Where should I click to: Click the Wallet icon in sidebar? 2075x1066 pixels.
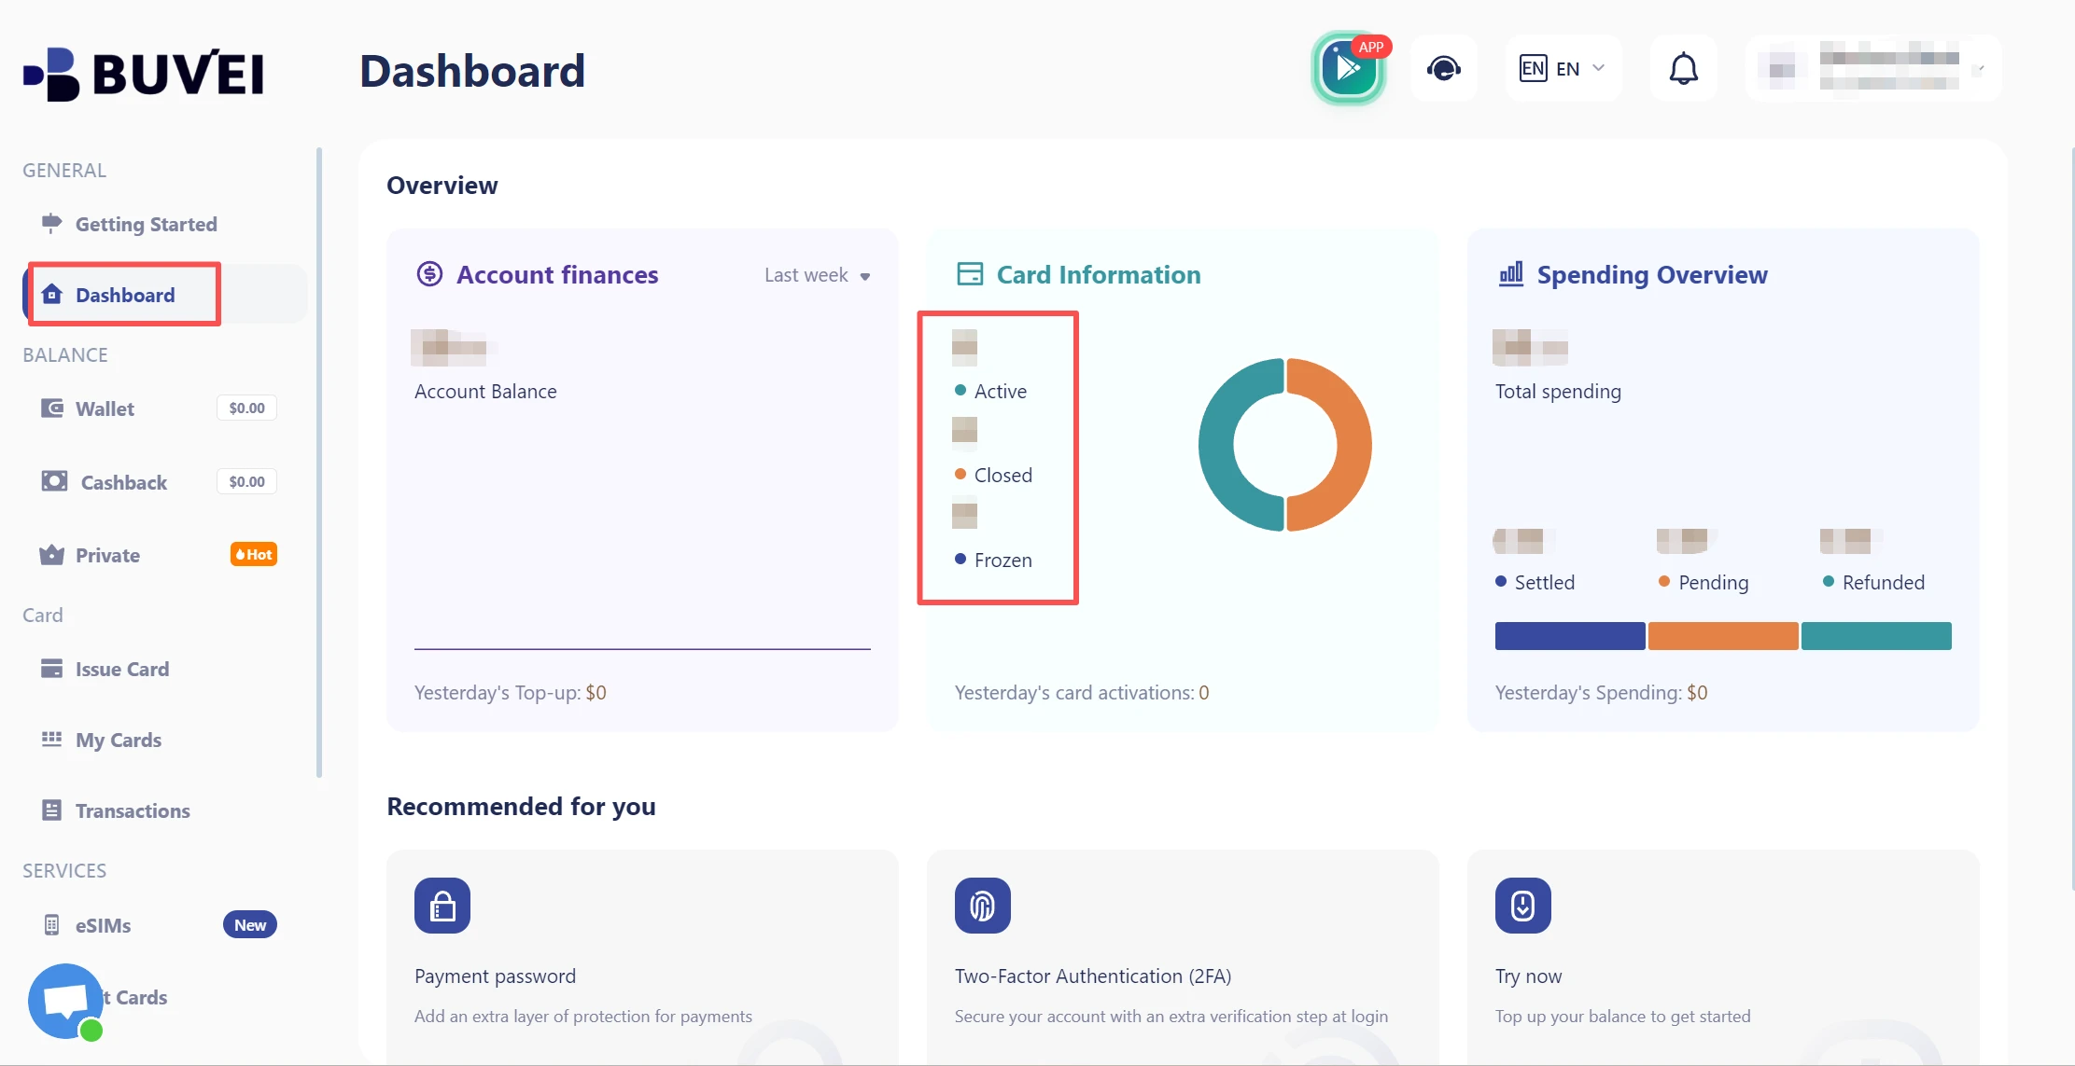[x=52, y=408]
